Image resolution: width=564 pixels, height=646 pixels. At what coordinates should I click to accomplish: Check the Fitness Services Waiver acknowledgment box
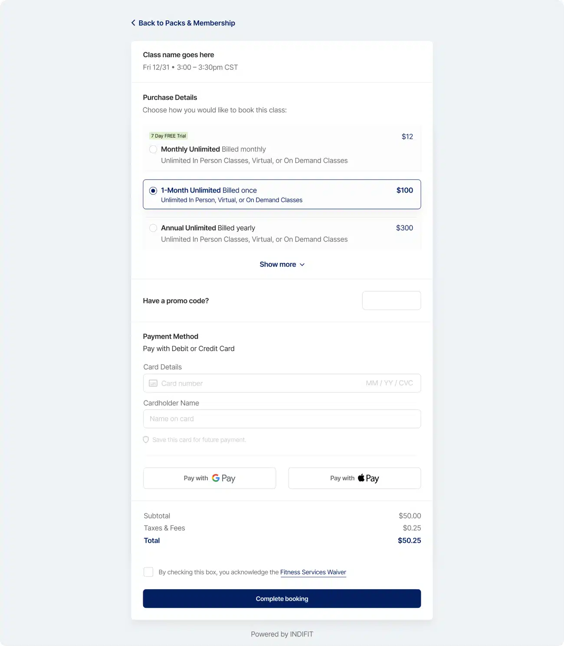pos(148,572)
